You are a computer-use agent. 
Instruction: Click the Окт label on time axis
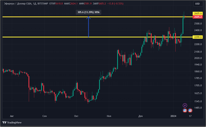76,116
